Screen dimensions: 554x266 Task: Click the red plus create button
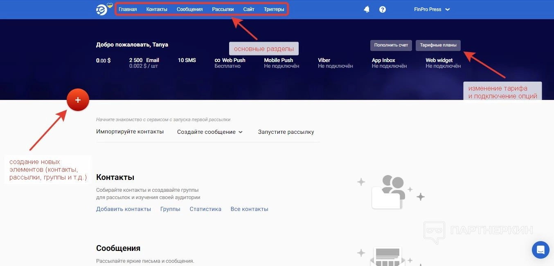point(78,100)
